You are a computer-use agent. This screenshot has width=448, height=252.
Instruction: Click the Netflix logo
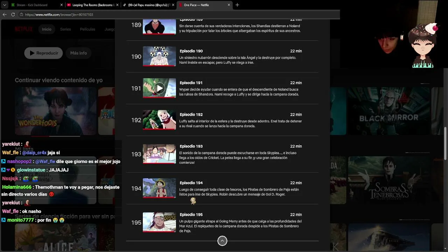tap(23, 29)
